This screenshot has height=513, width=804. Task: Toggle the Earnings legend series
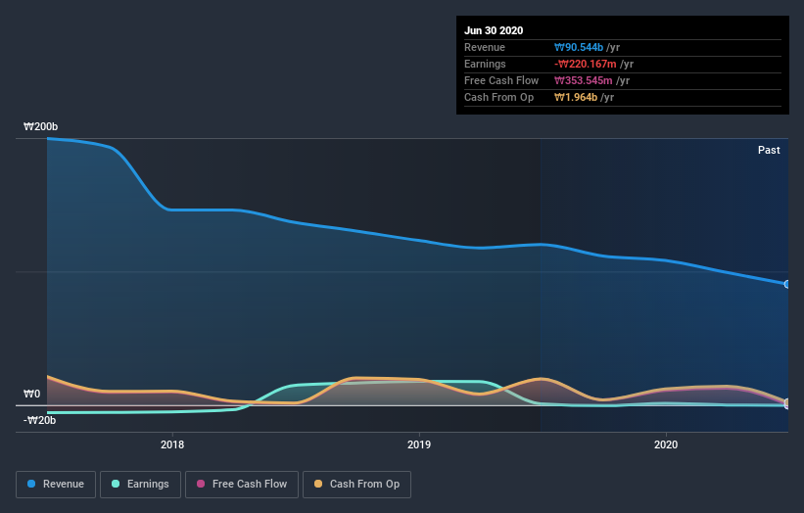click(x=140, y=485)
